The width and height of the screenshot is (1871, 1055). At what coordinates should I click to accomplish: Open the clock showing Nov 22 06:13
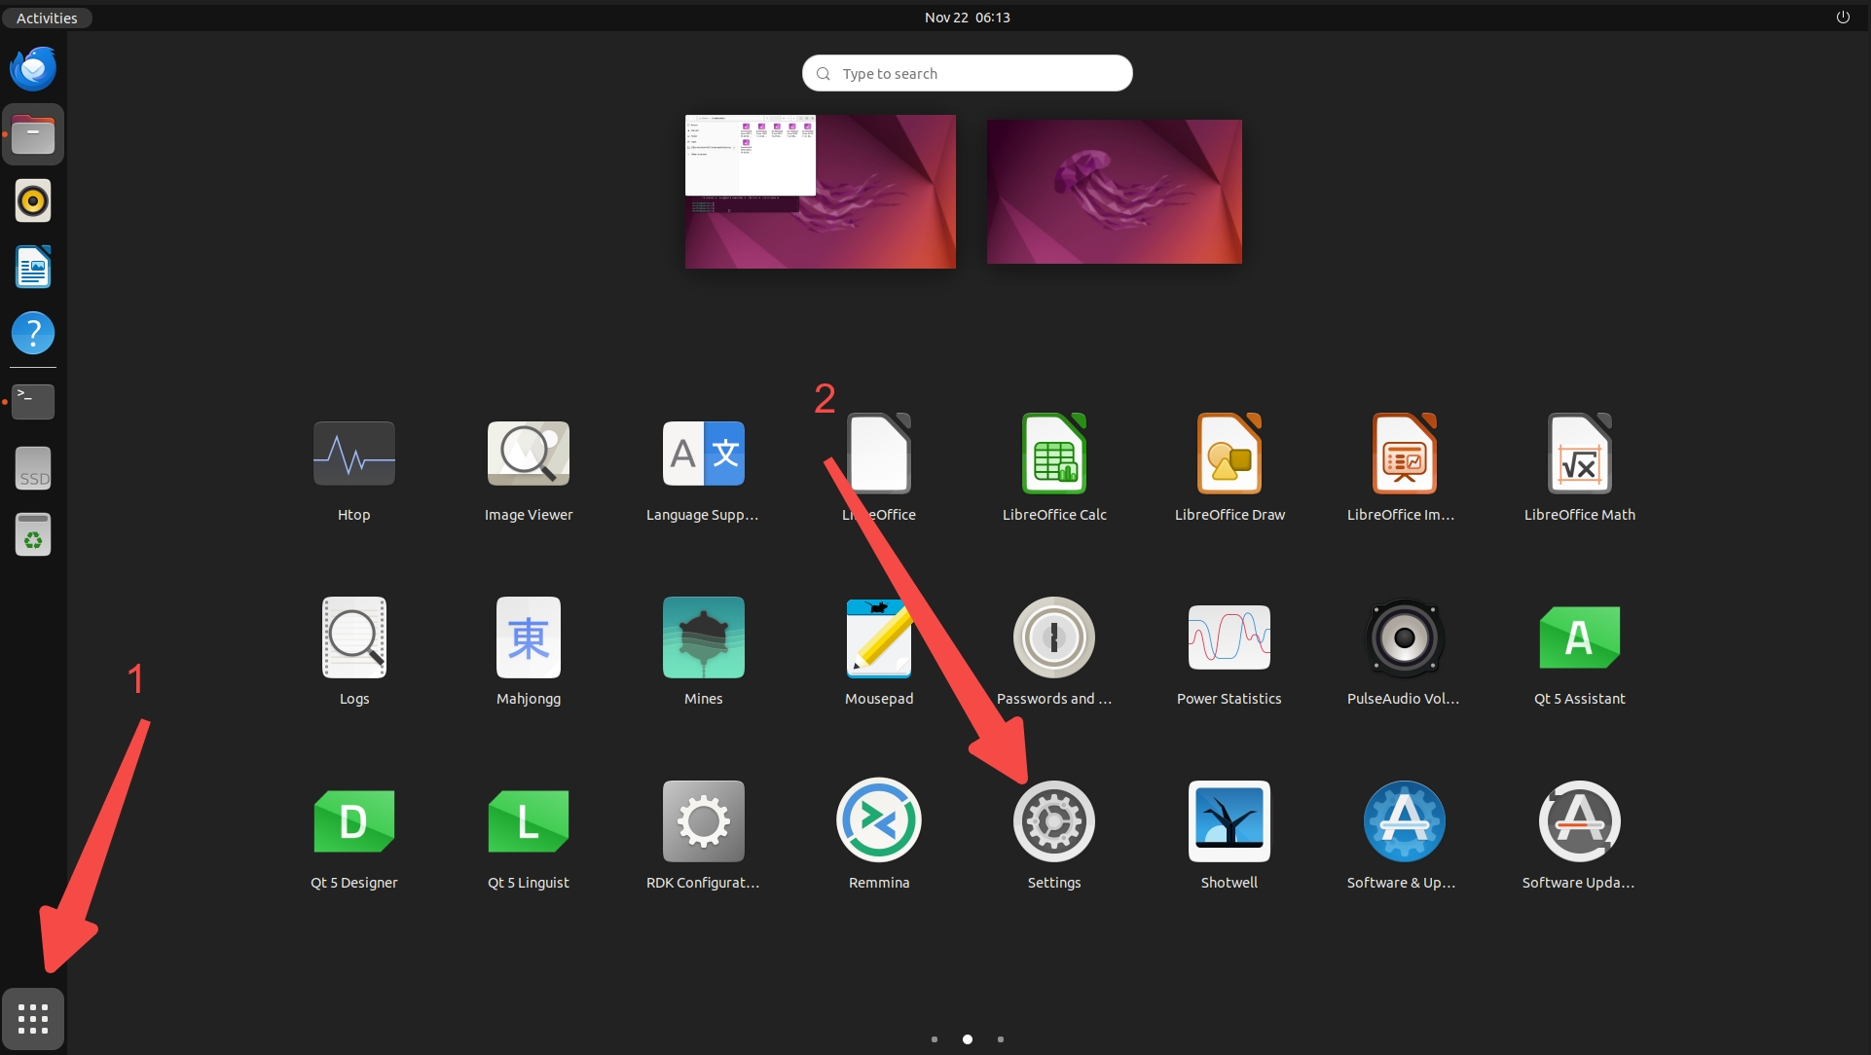click(967, 18)
